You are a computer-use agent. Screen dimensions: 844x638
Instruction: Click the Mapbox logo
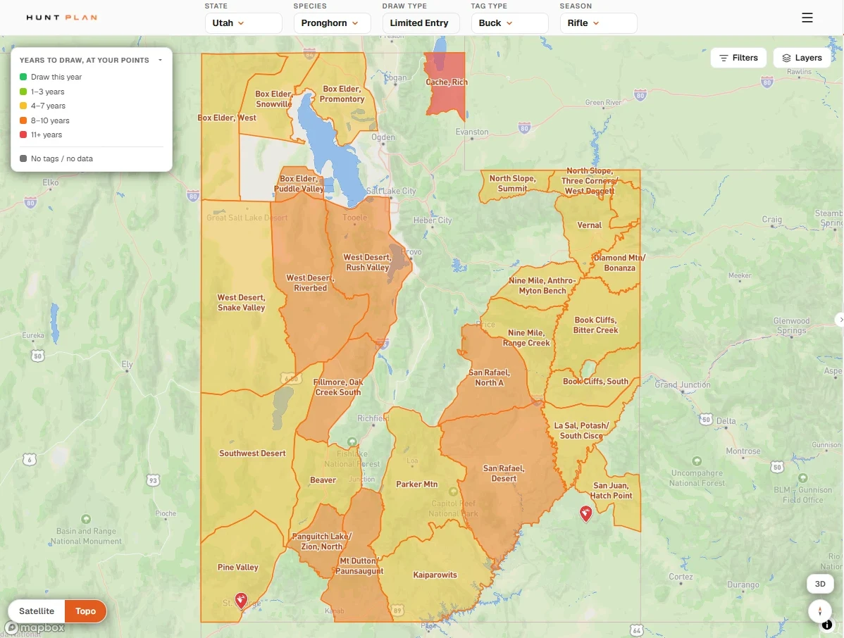click(x=35, y=627)
